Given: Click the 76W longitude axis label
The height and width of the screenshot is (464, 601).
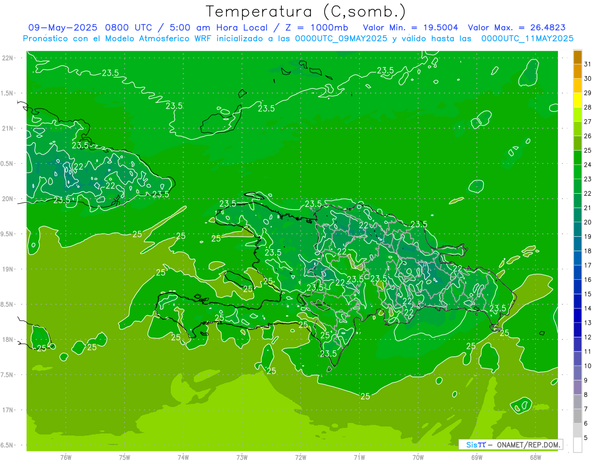Looking at the screenshot, I should click(x=66, y=457).
